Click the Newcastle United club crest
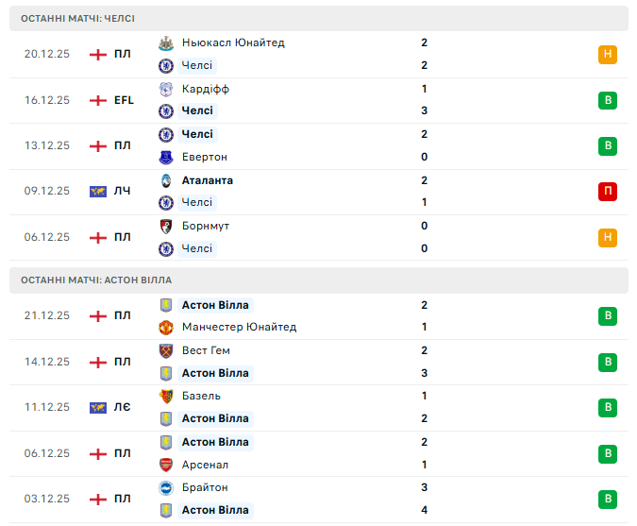Image resolution: width=637 pixels, height=526 pixels. pyautogui.click(x=166, y=42)
